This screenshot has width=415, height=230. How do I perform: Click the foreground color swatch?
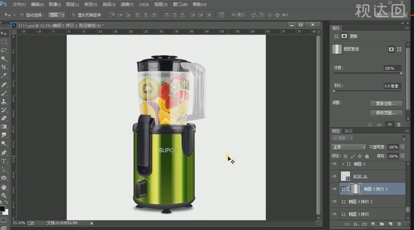pyautogui.click(x=2, y=209)
